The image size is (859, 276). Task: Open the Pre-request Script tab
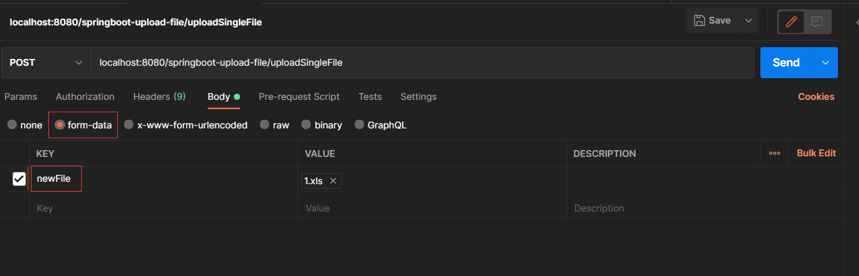pyautogui.click(x=299, y=97)
